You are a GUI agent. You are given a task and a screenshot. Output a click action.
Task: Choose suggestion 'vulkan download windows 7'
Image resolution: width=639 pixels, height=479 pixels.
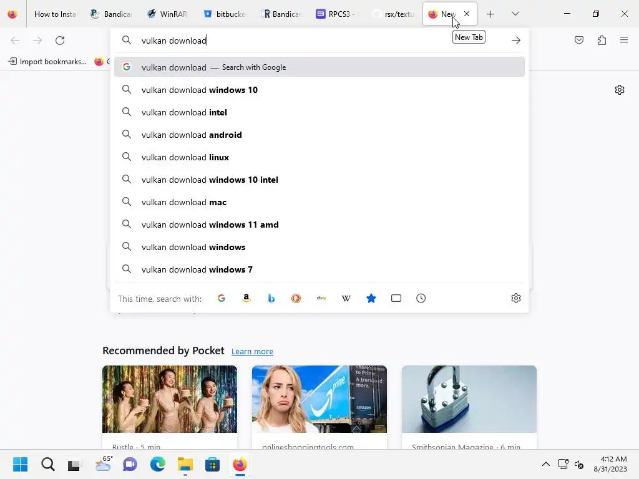319,269
